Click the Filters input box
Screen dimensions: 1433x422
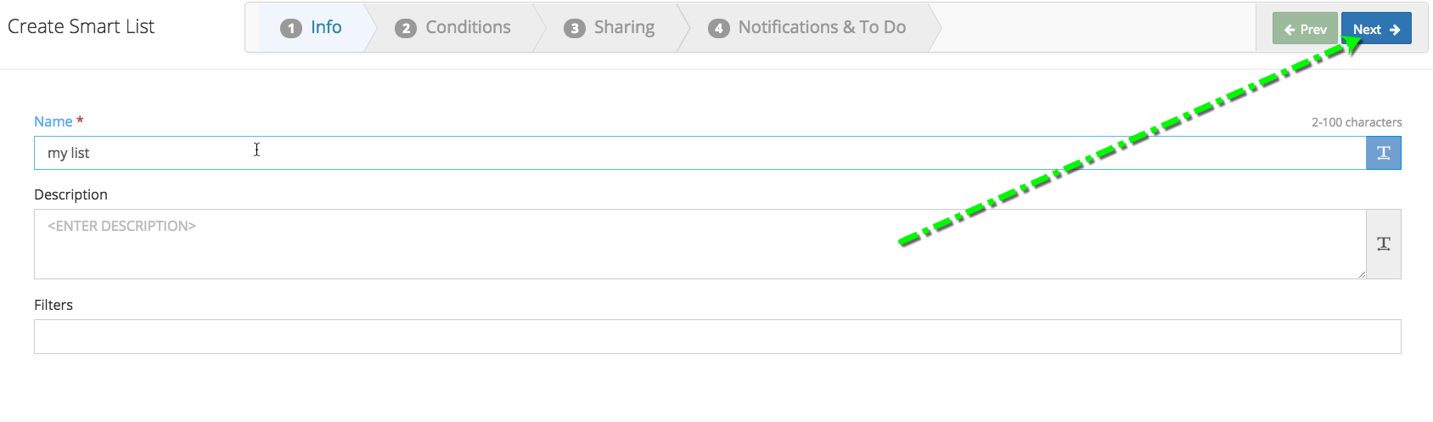coord(717,336)
